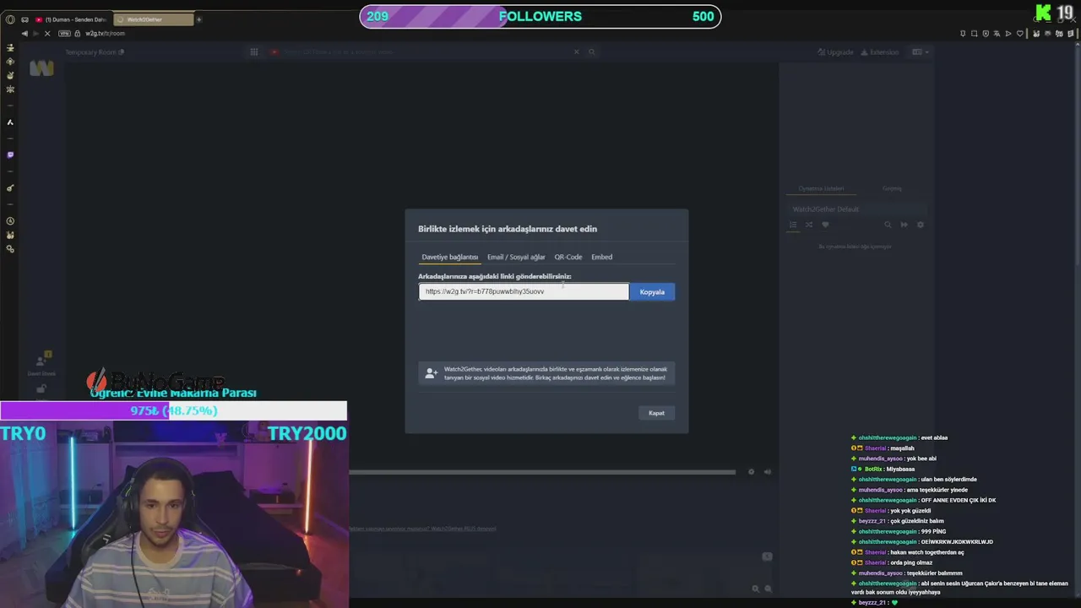
Task: Select the invitation link input field
Action: pyautogui.click(x=524, y=291)
